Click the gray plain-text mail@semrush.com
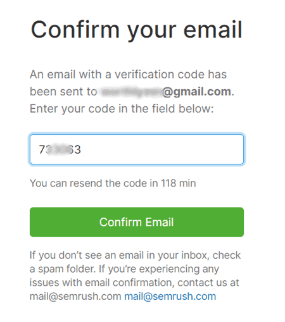The width and height of the screenshot is (285, 322). coord(75,296)
